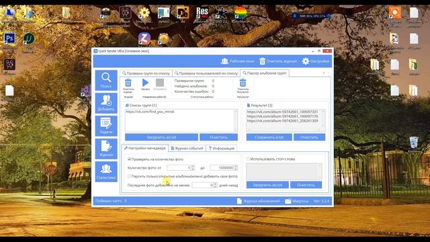Switch to Проверка групп по списку tab
Viewport: 430px width, 242px height.
(146, 73)
